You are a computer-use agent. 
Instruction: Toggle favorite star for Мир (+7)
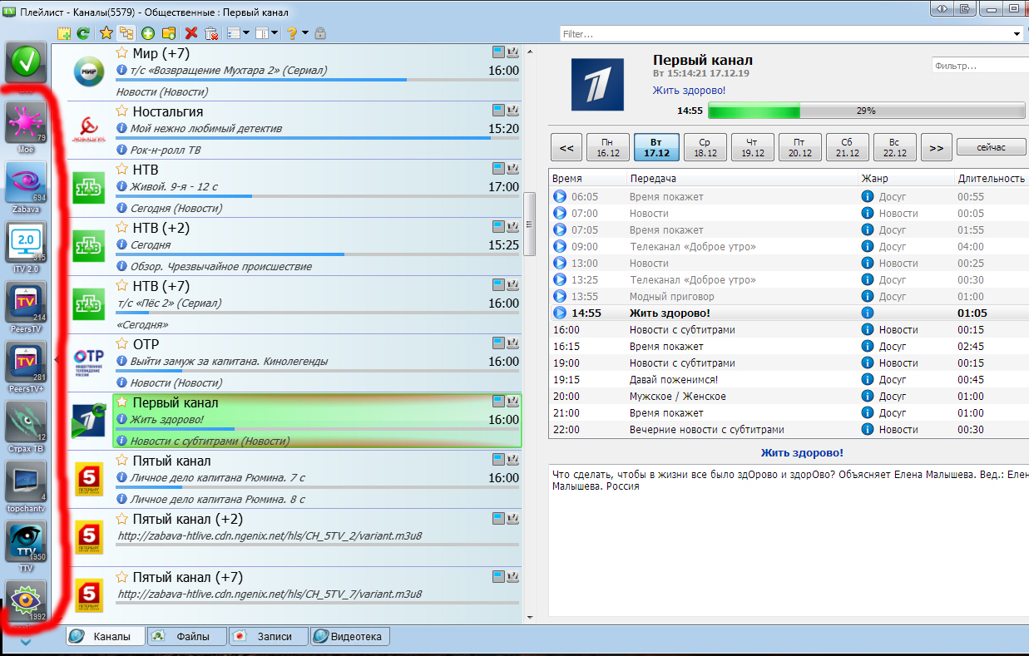[121, 52]
